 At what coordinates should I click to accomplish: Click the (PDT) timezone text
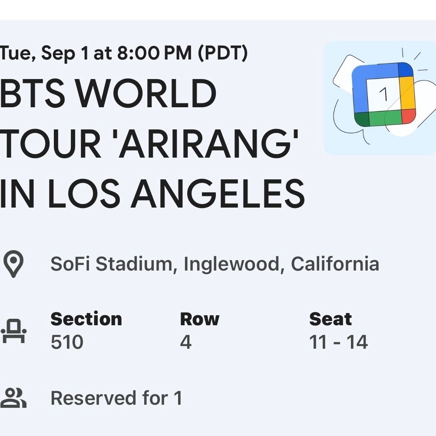(223, 53)
